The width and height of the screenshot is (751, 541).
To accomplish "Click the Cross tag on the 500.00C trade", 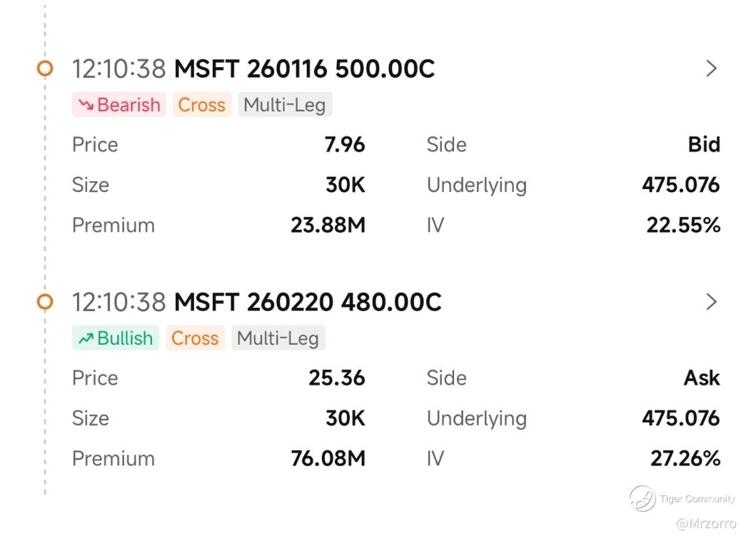I will point(202,105).
